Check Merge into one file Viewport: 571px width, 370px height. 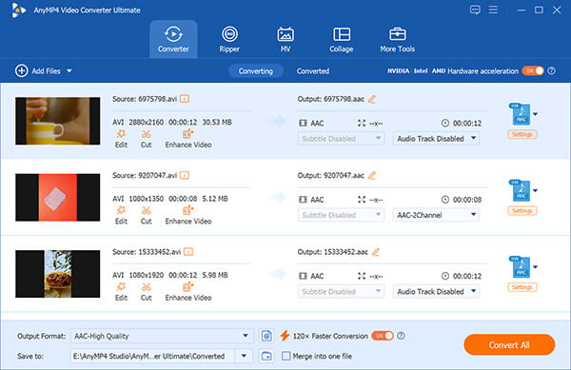point(286,356)
